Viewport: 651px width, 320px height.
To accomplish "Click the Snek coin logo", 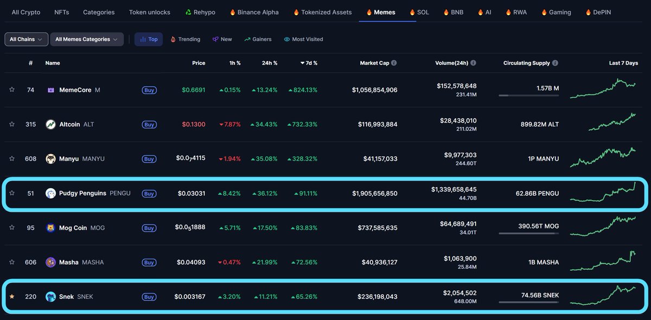I will pos(50,297).
